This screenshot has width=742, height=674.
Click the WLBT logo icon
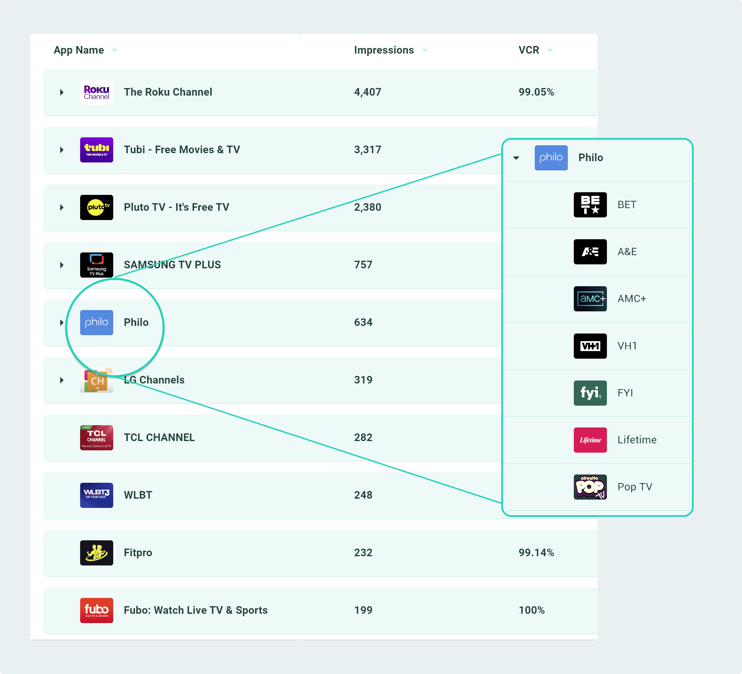96,495
